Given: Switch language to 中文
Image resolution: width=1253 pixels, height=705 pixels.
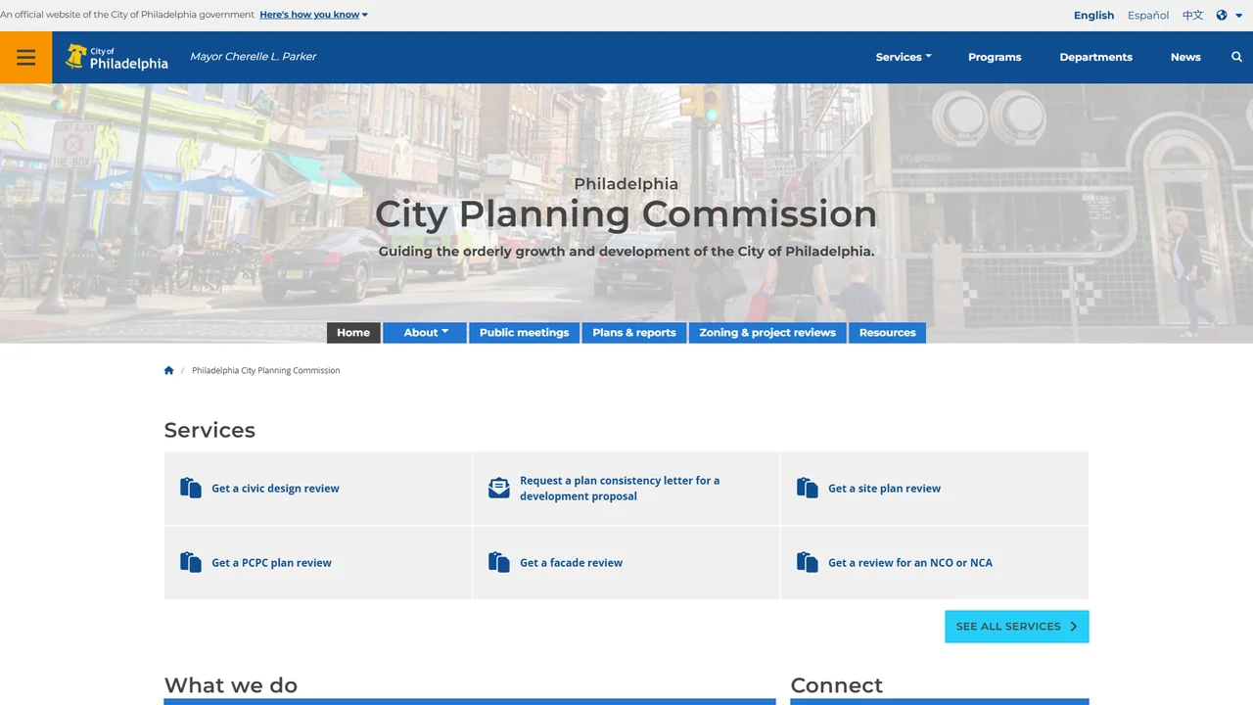Looking at the screenshot, I should point(1192,15).
